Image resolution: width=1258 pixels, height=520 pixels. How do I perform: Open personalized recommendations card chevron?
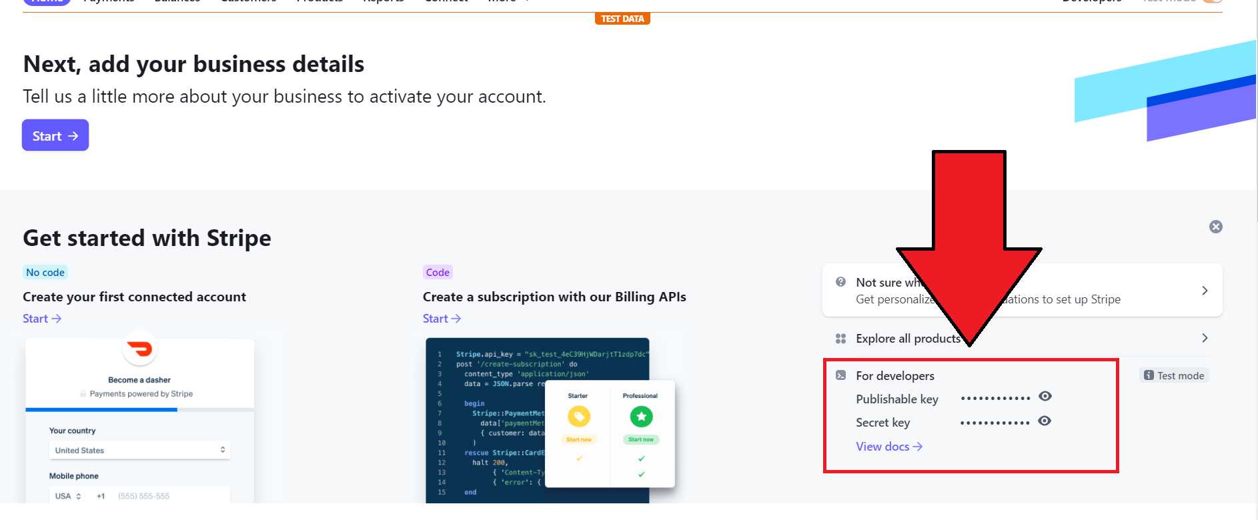[x=1205, y=291]
